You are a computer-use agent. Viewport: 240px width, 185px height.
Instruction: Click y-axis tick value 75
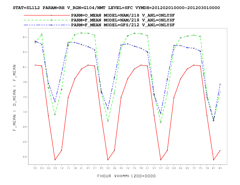[25, 97]
